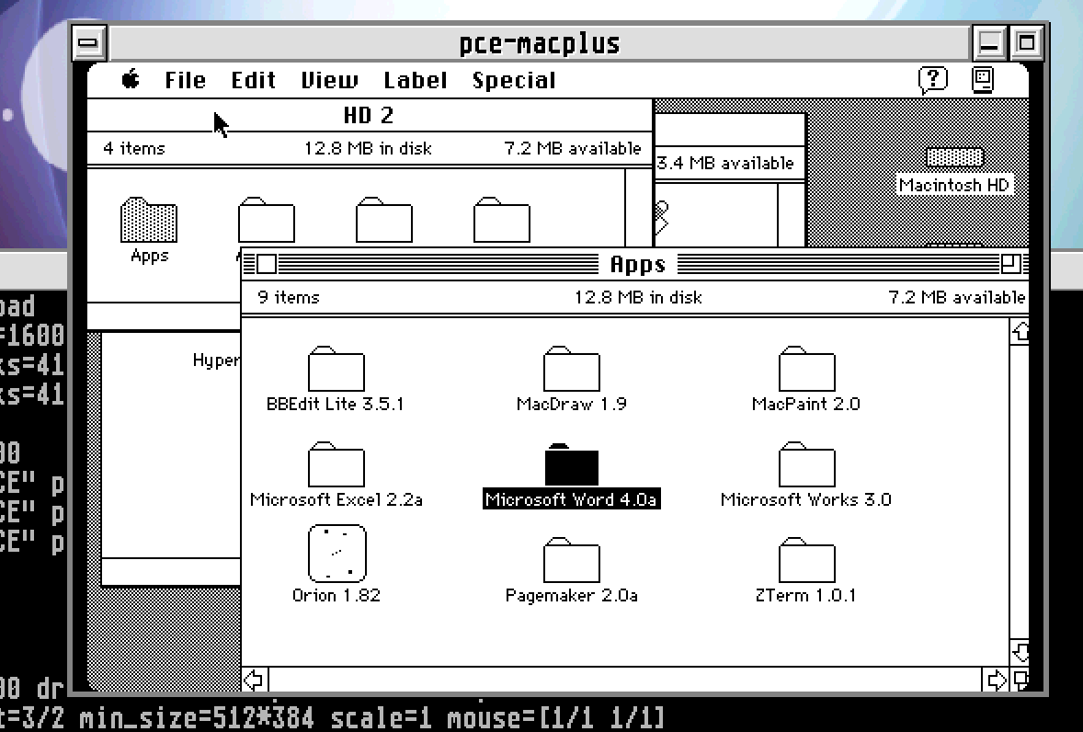Click the Apps window scroll right arrow
The height and width of the screenshot is (732, 1083).
tap(996, 680)
